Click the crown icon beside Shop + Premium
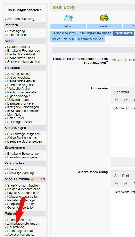135x237 pixels. (x=33, y=179)
